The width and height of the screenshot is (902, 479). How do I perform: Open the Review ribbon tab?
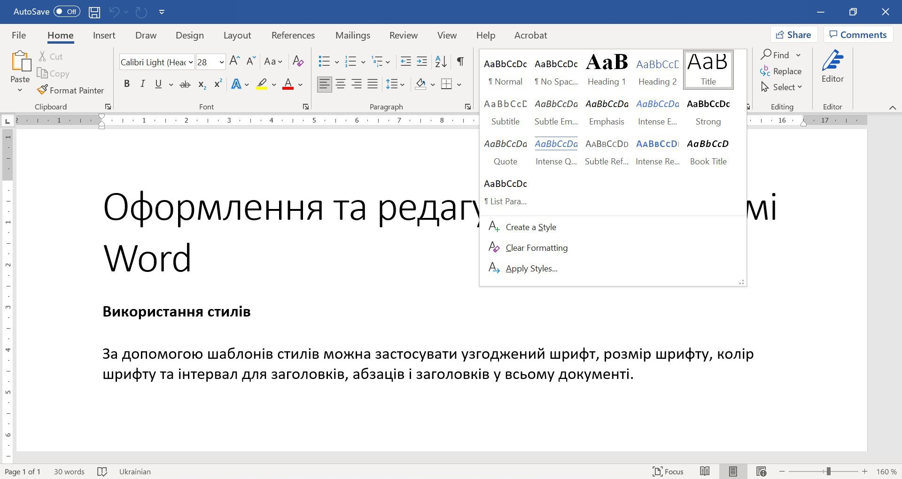403,35
